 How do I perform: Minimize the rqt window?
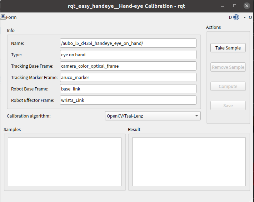point(223,6)
